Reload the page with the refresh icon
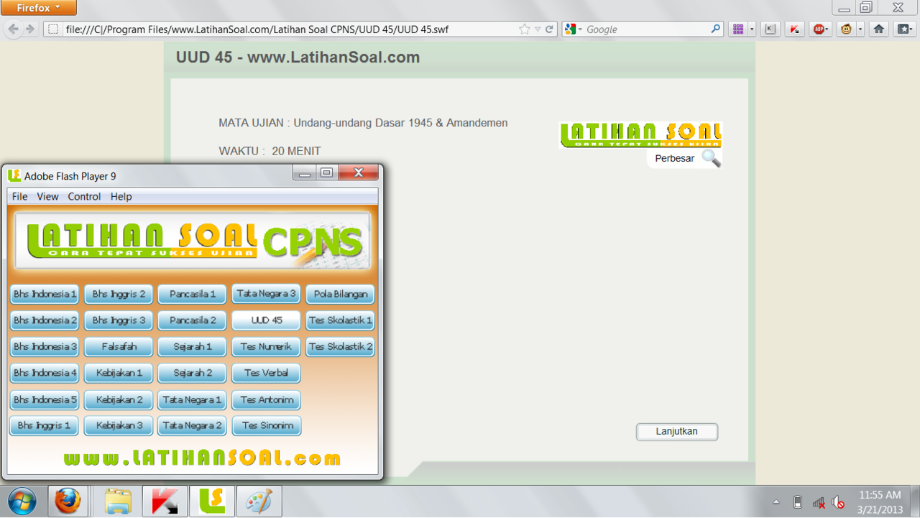 point(550,29)
